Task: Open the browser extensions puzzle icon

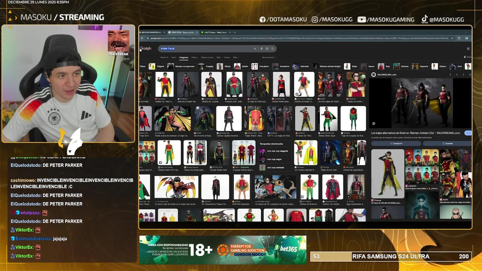Action: tap(459, 38)
